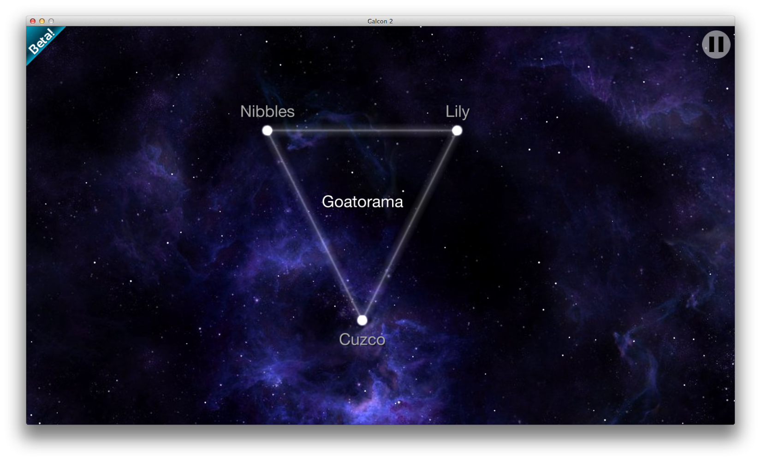The height and width of the screenshot is (461, 761).
Task: Click the Beta! corner ribbon
Action: [42, 42]
